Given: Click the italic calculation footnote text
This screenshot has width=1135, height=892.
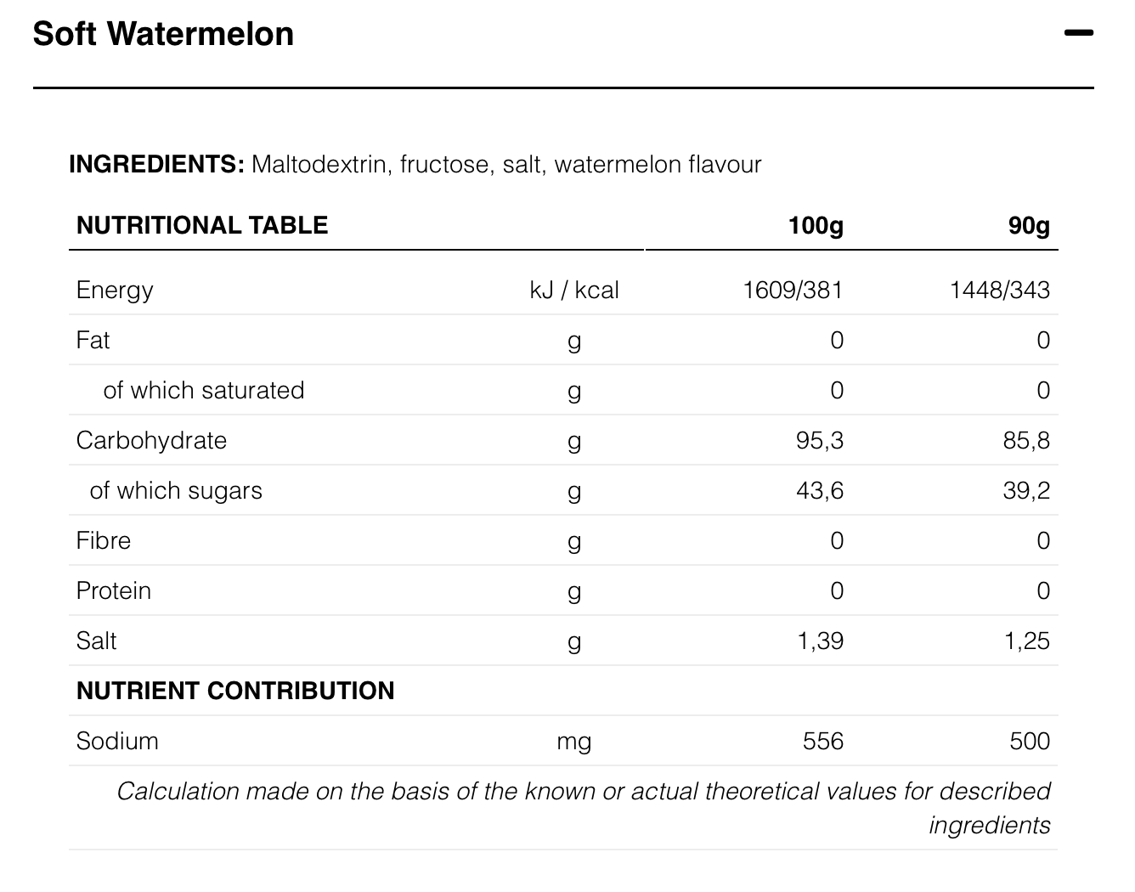Looking at the screenshot, I should pos(584,792).
